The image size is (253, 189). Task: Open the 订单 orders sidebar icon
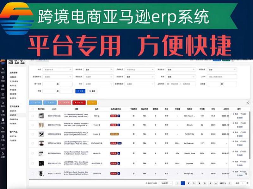tap(3, 94)
